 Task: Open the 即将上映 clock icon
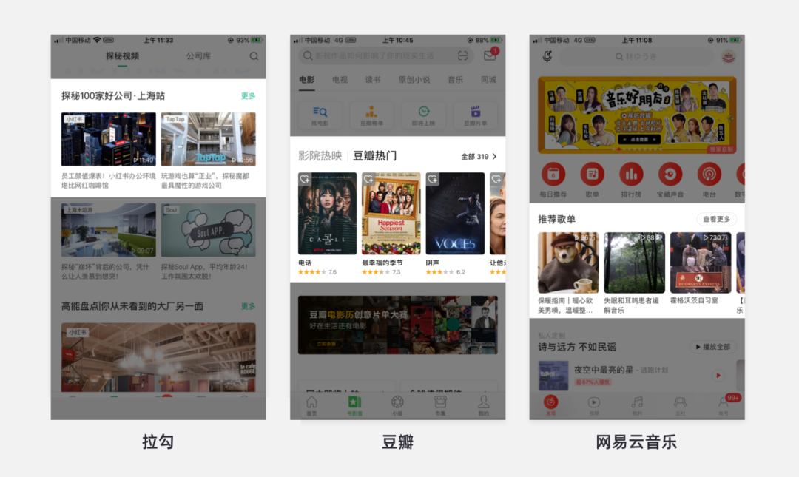[x=423, y=115]
